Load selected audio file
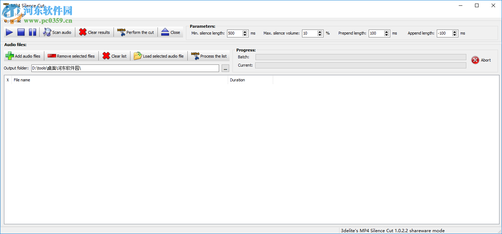Image resolution: width=502 pixels, height=234 pixels. point(159,56)
